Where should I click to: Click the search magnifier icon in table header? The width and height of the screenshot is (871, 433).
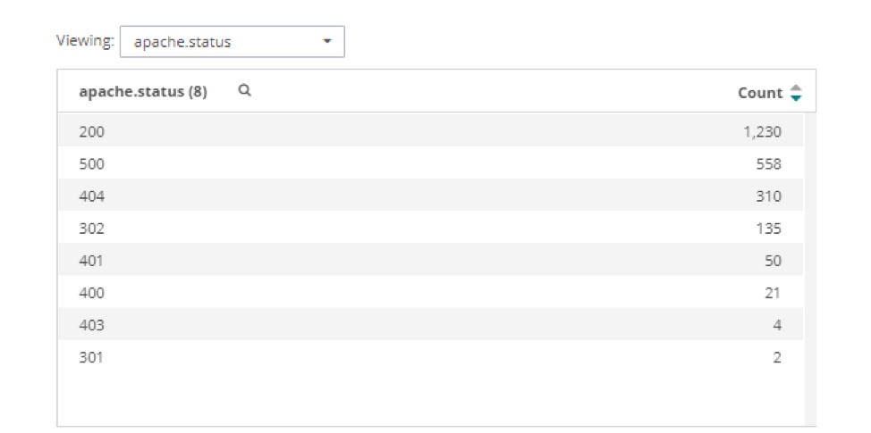244,90
